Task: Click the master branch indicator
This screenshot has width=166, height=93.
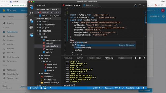Action: click(34, 88)
